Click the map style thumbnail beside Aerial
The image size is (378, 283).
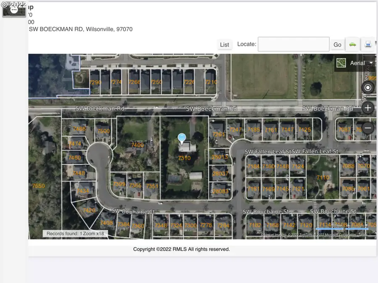tap(341, 62)
